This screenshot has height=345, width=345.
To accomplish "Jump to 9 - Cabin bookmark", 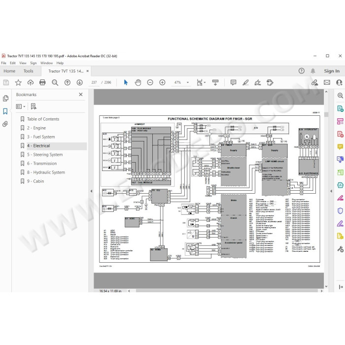I will (x=35, y=181).
